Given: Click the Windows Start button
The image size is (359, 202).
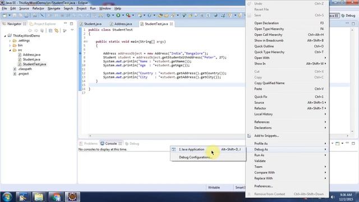Looking at the screenshot, I should coord(7,197).
